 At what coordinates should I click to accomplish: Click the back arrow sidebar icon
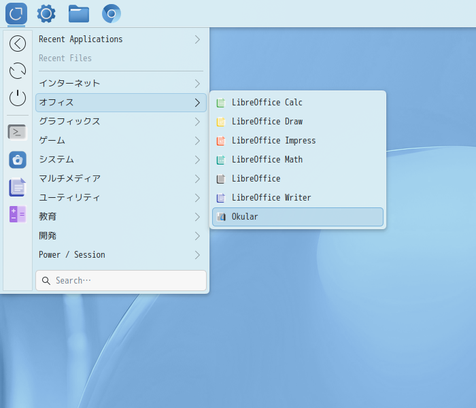tap(18, 44)
